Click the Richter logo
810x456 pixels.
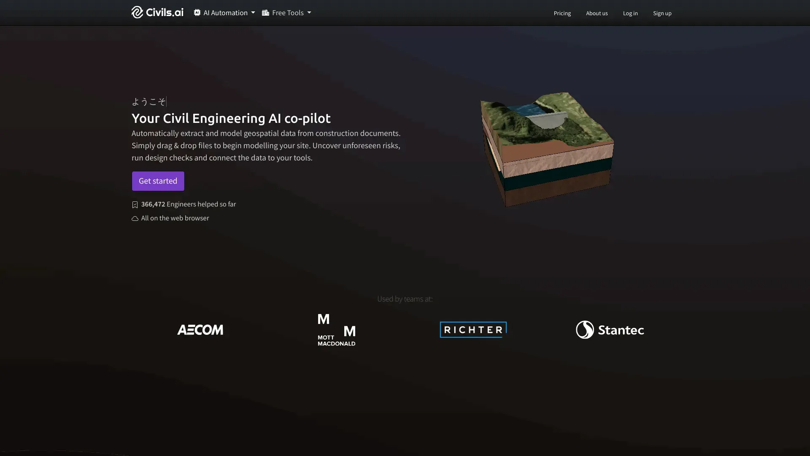tap(473, 330)
